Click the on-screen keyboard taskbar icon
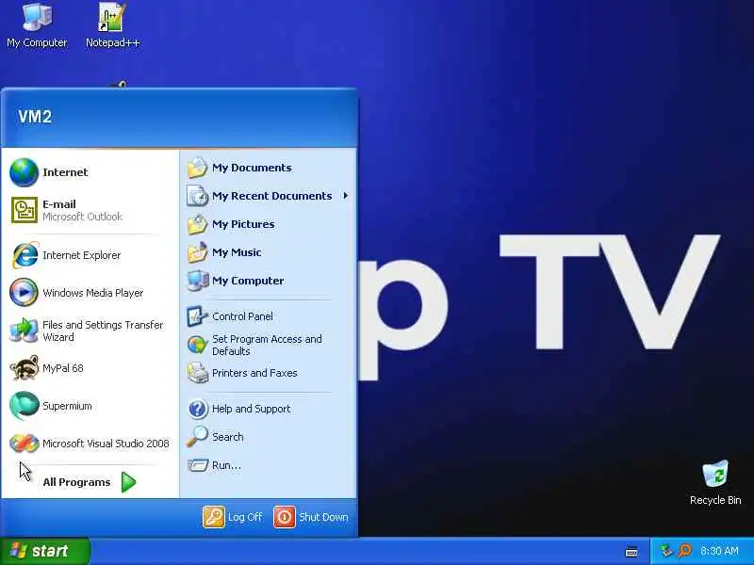 click(631, 552)
